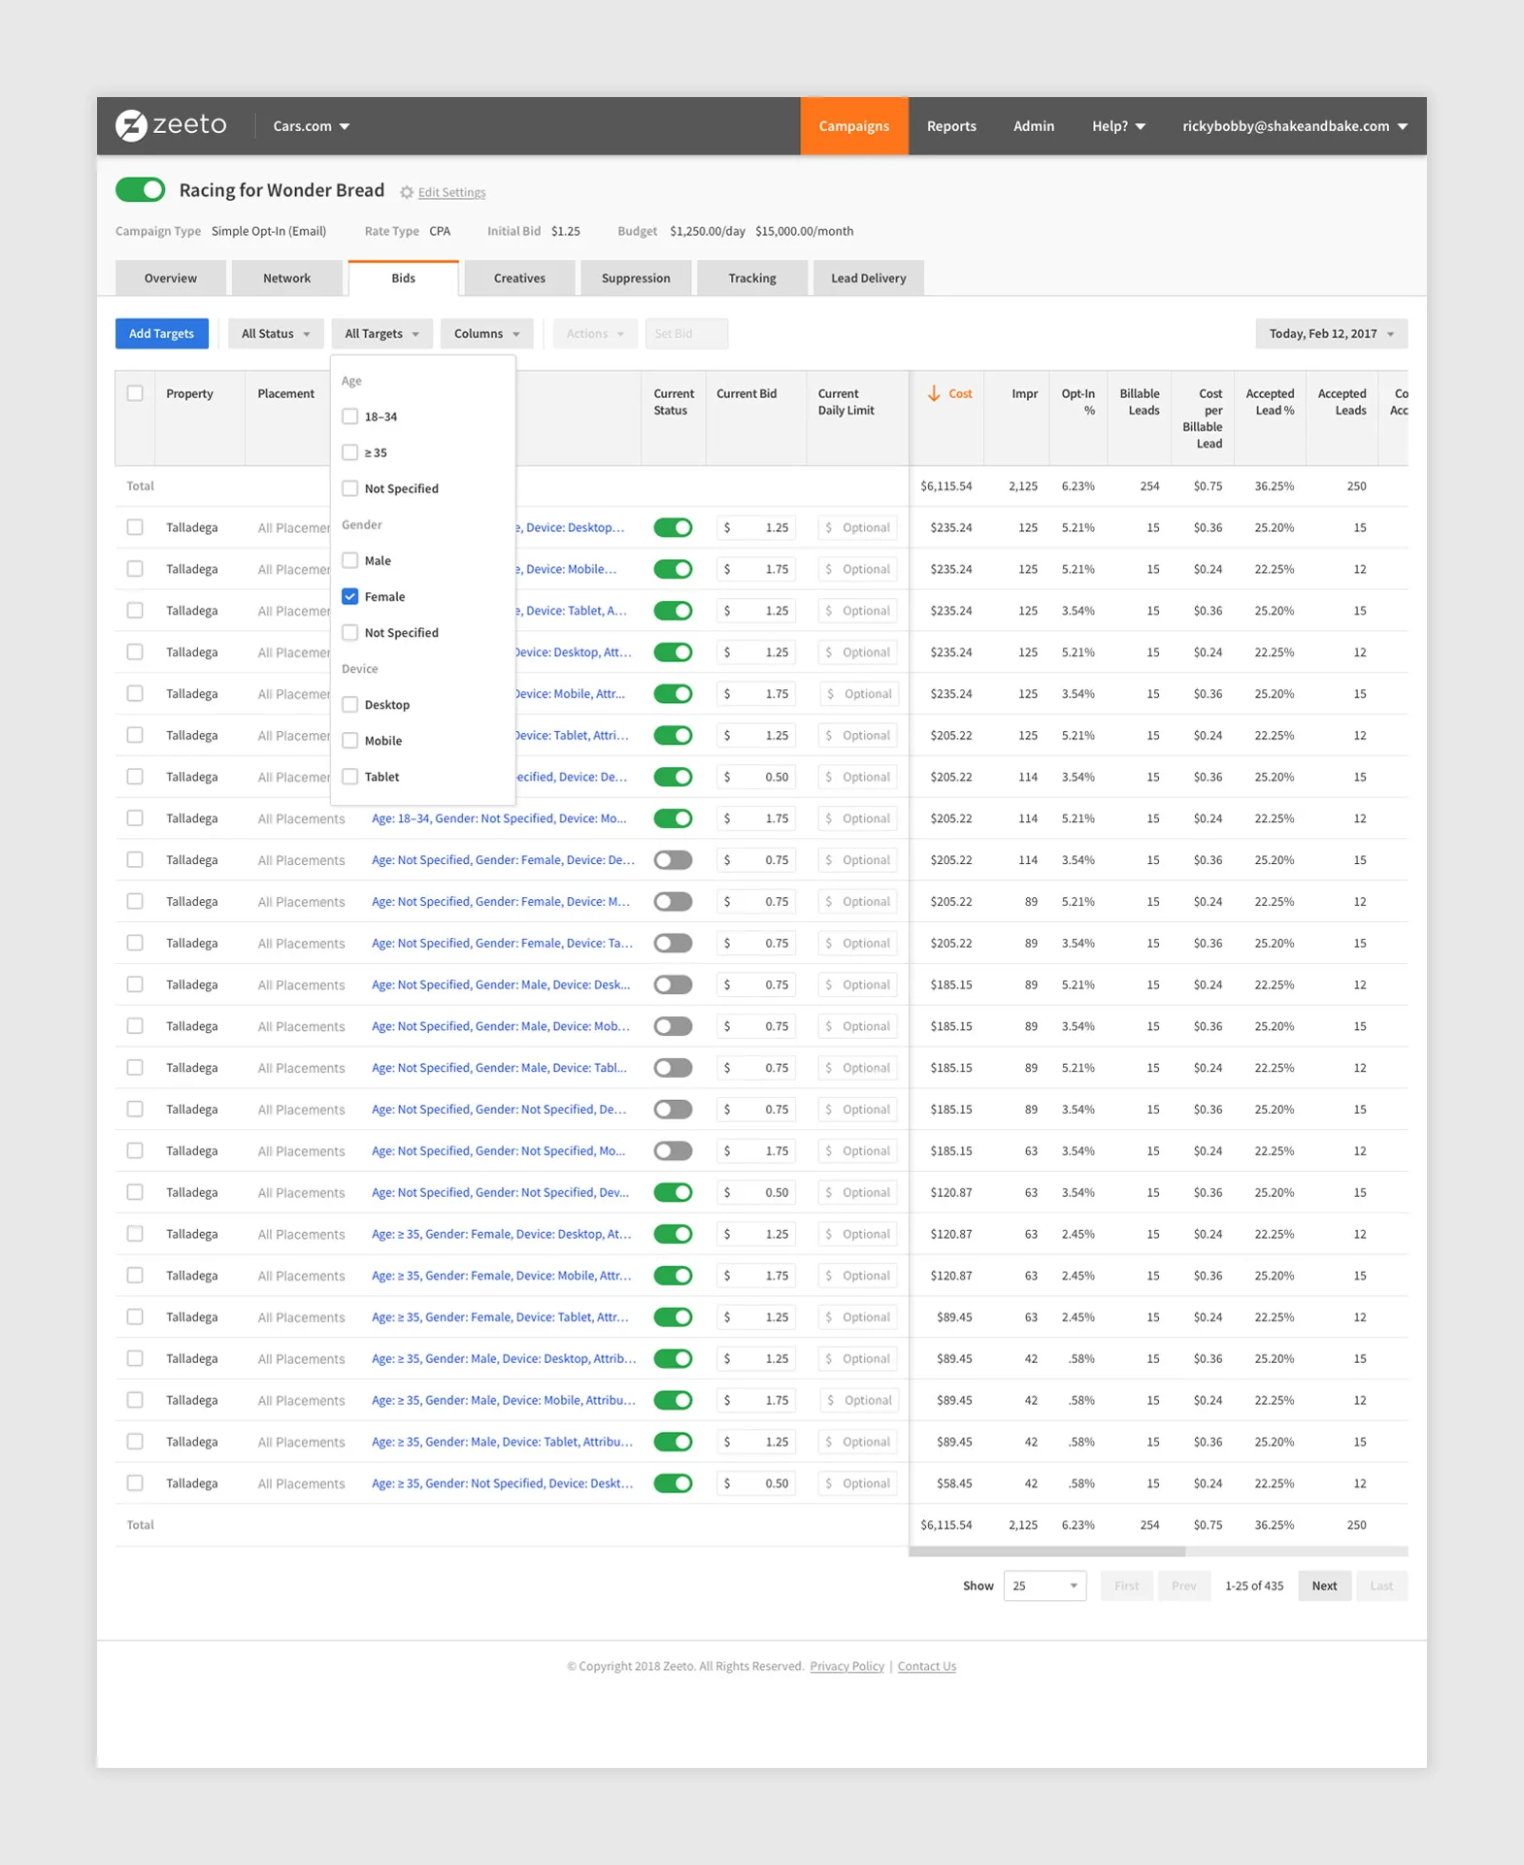Switch to the Network tab
Image resolution: width=1524 pixels, height=1865 pixels.
pos(287,278)
